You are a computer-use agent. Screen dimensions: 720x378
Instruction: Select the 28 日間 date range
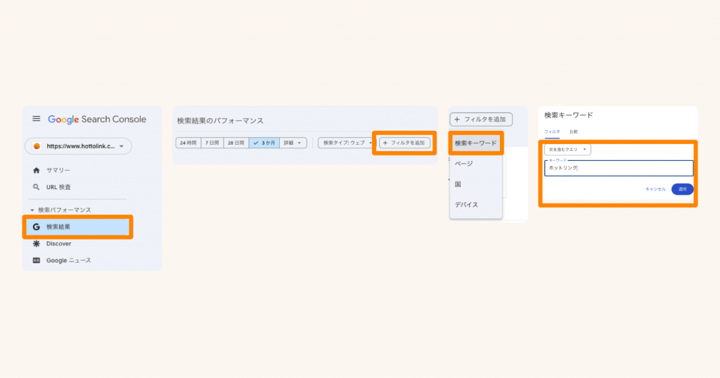[235, 143]
